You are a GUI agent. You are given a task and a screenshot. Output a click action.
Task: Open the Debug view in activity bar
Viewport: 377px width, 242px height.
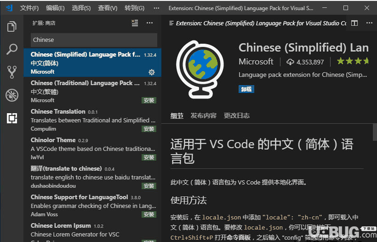(x=12, y=95)
